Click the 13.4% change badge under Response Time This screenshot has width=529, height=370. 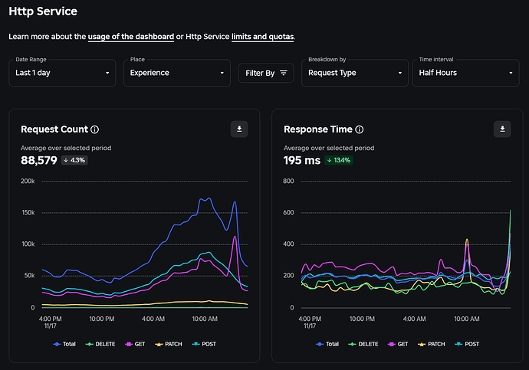tap(339, 160)
